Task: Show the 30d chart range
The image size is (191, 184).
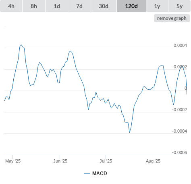Action: pos(104,6)
